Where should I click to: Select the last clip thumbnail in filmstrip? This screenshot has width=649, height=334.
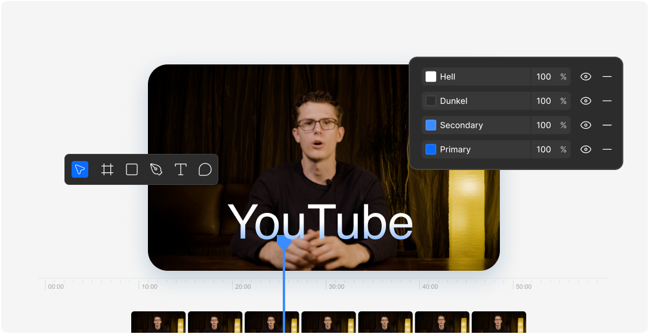(499, 322)
